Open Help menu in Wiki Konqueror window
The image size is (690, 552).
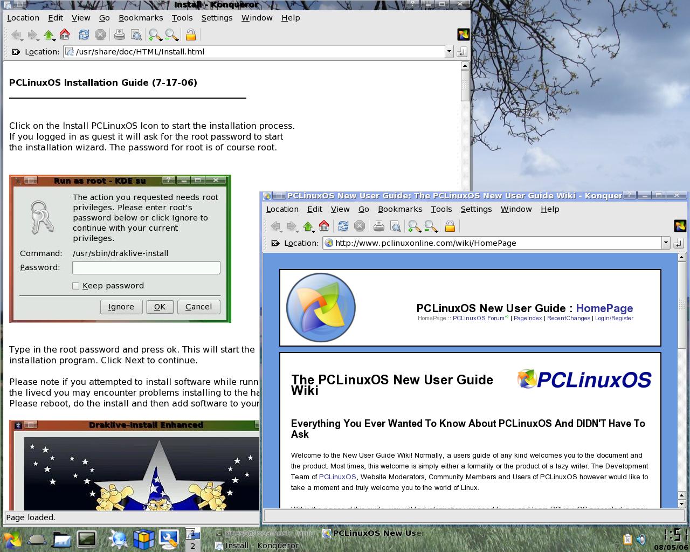(x=550, y=209)
